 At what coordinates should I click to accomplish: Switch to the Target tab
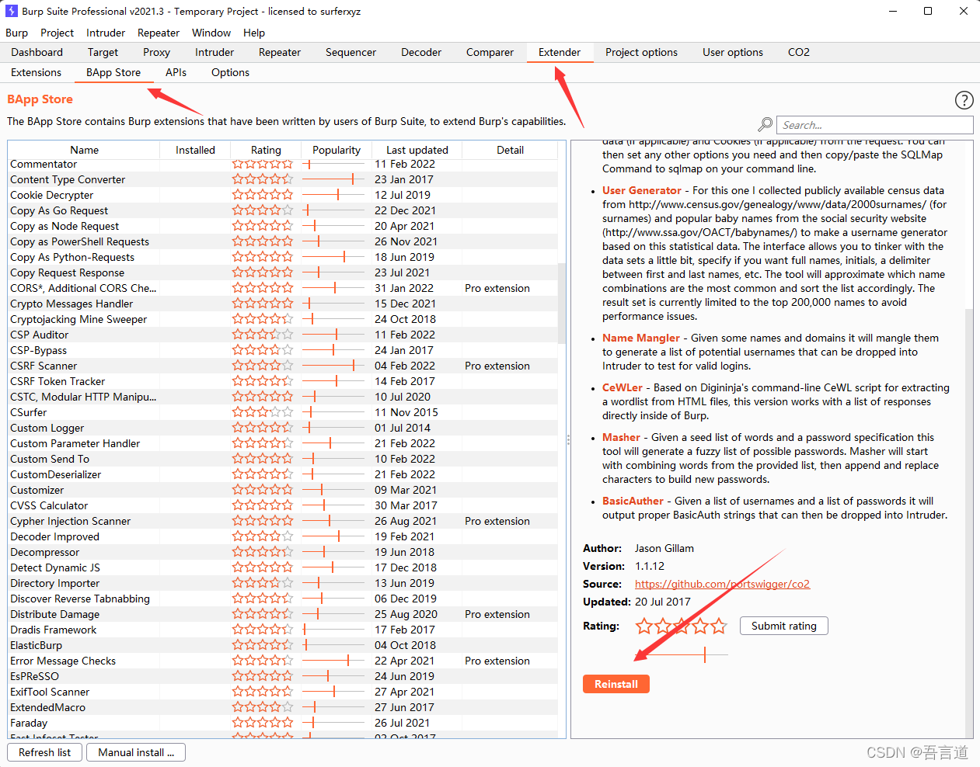pos(103,52)
